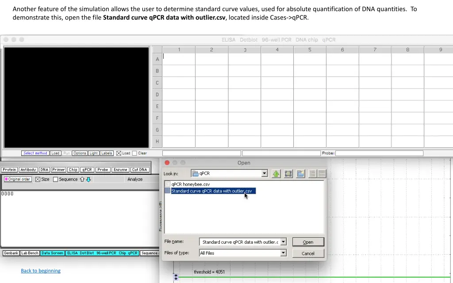The width and height of the screenshot is (453, 283).
Task: Click the blue down-arrow sort icon
Action: pyautogui.click(x=88, y=180)
